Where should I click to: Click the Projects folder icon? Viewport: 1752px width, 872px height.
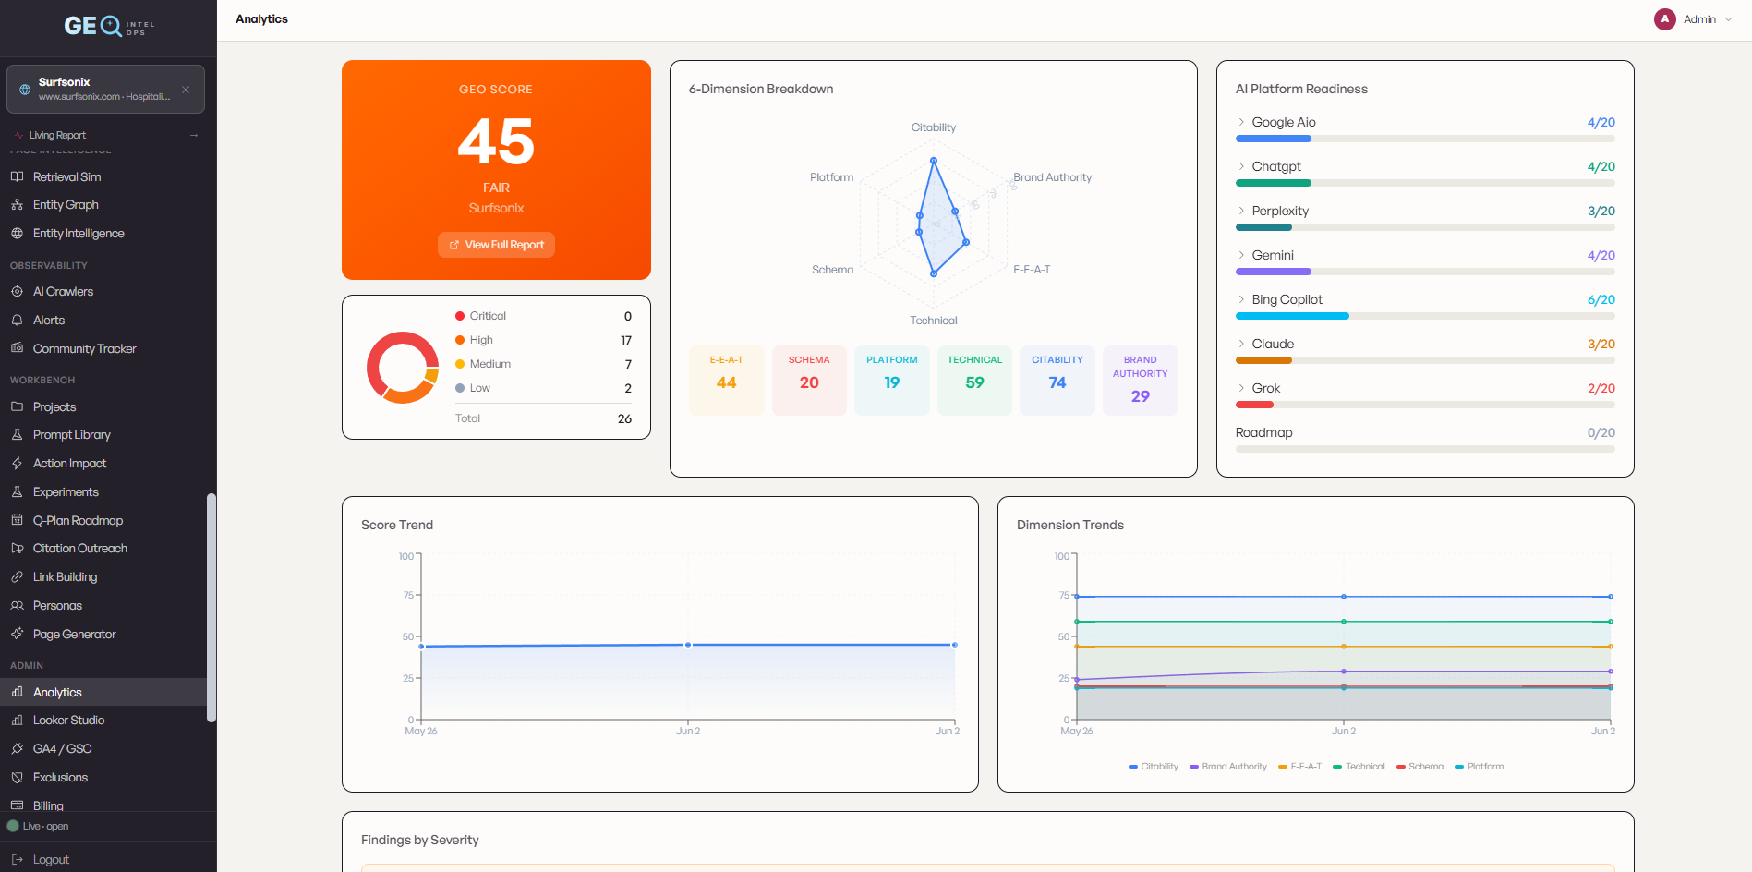[17, 406]
